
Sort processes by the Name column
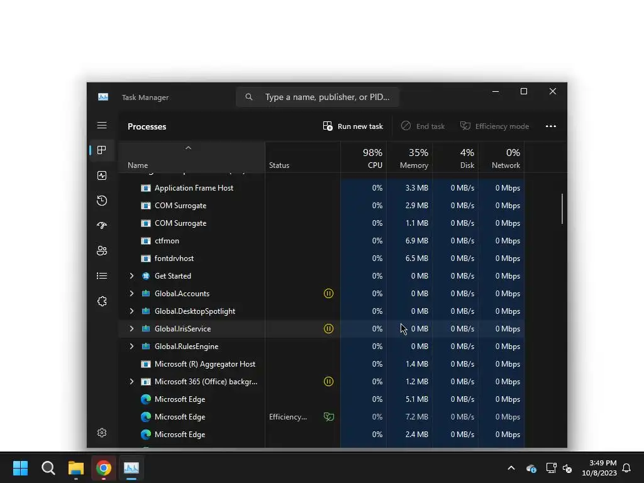[192, 158]
